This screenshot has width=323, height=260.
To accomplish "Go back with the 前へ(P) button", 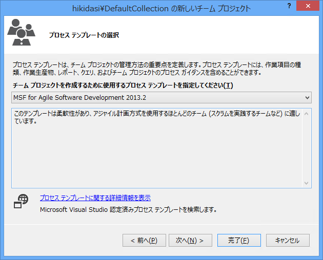I will point(144,240).
